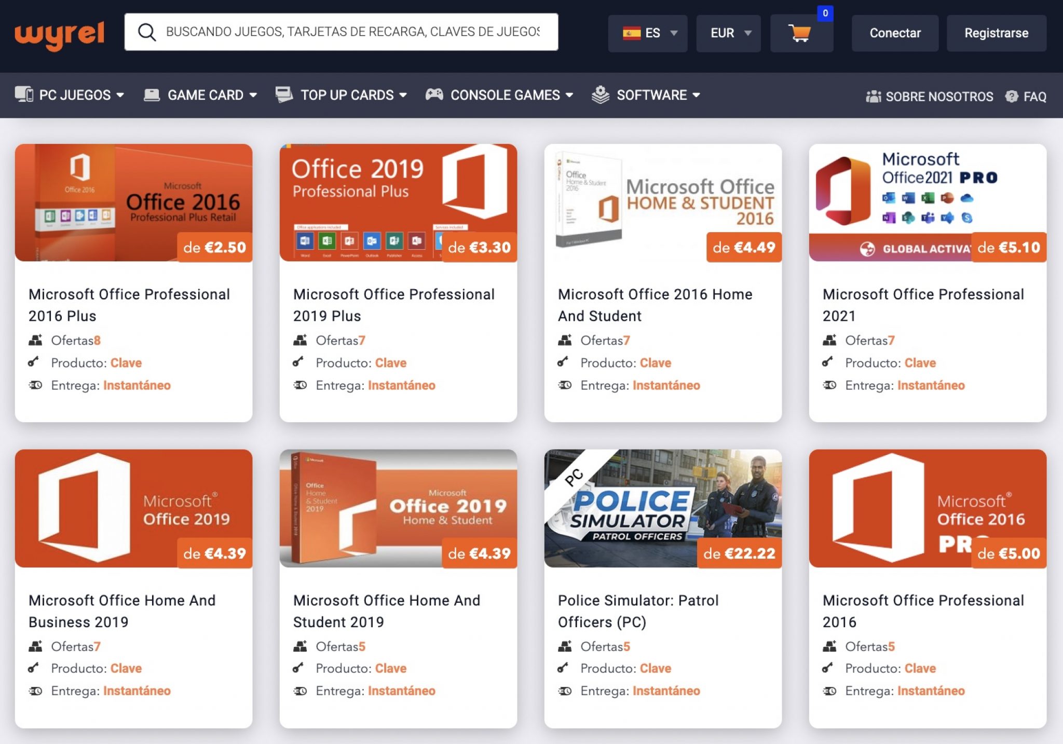Click the Spanish flag icon
Viewport: 1063px width, 744px height.
(x=631, y=33)
